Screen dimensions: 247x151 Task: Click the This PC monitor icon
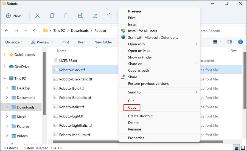tap(11, 78)
